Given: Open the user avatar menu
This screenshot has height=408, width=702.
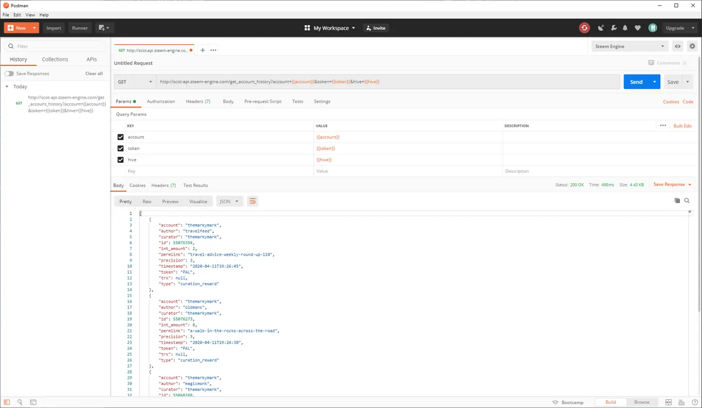Looking at the screenshot, I should 653,28.
